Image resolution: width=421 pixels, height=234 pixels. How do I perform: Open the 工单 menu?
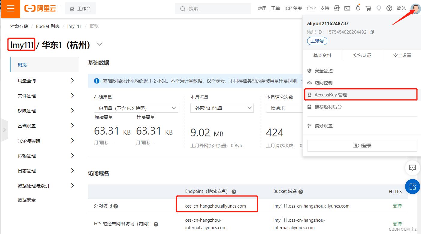[275, 8]
